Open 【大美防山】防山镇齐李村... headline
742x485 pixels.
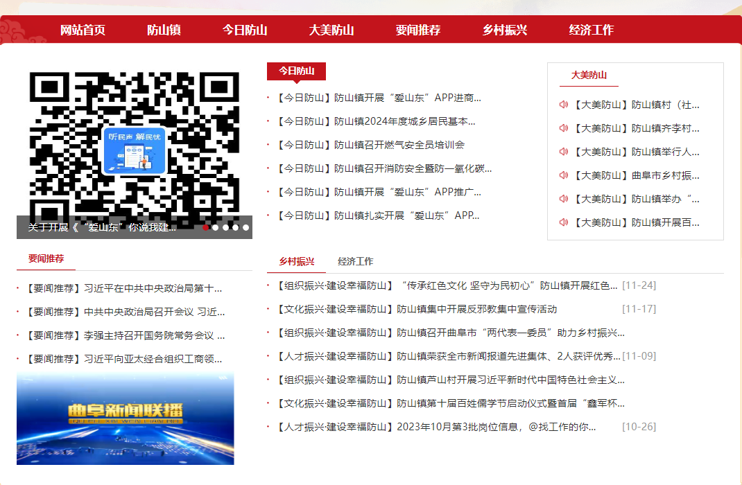point(636,128)
